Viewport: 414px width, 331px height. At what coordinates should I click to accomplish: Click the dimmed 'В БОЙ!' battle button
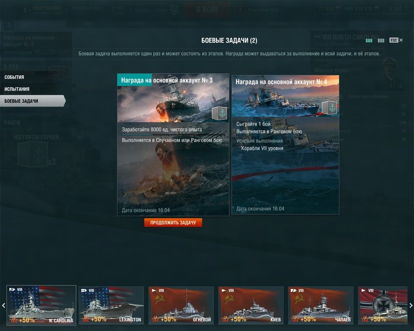tap(207, 9)
